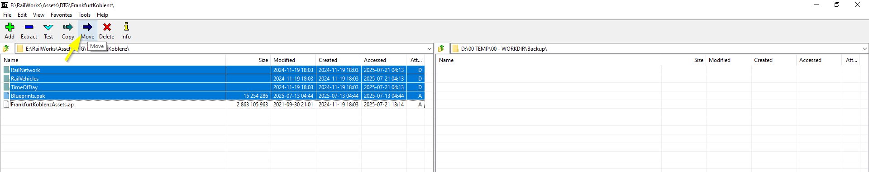This screenshot has height=172, width=869.
Task: Sort right panel by Modified column
Action: [729, 60]
